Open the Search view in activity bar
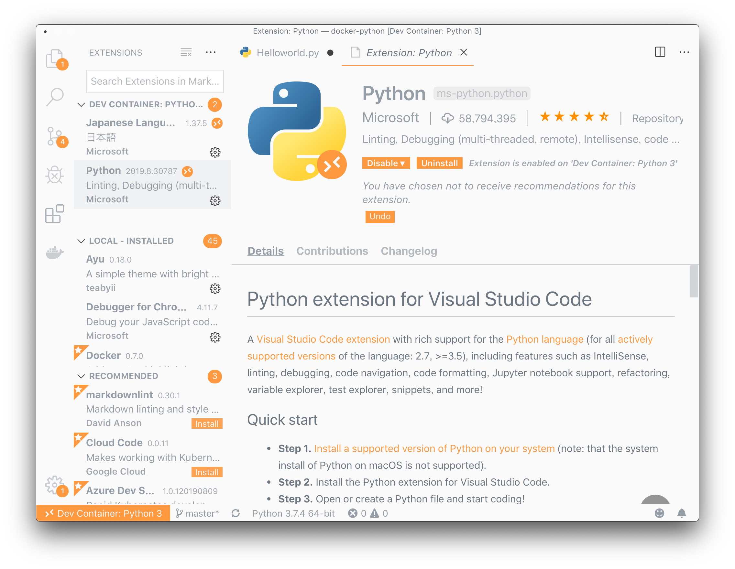This screenshot has width=735, height=569. tap(55, 97)
